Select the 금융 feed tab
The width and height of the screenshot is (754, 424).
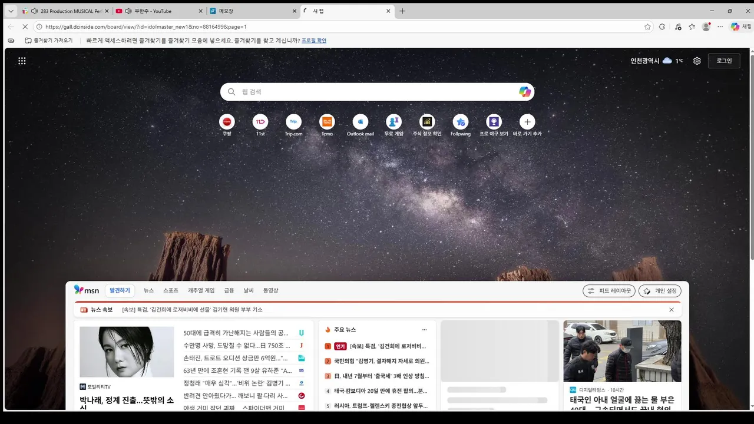pyautogui.click(x=229, y=290)
